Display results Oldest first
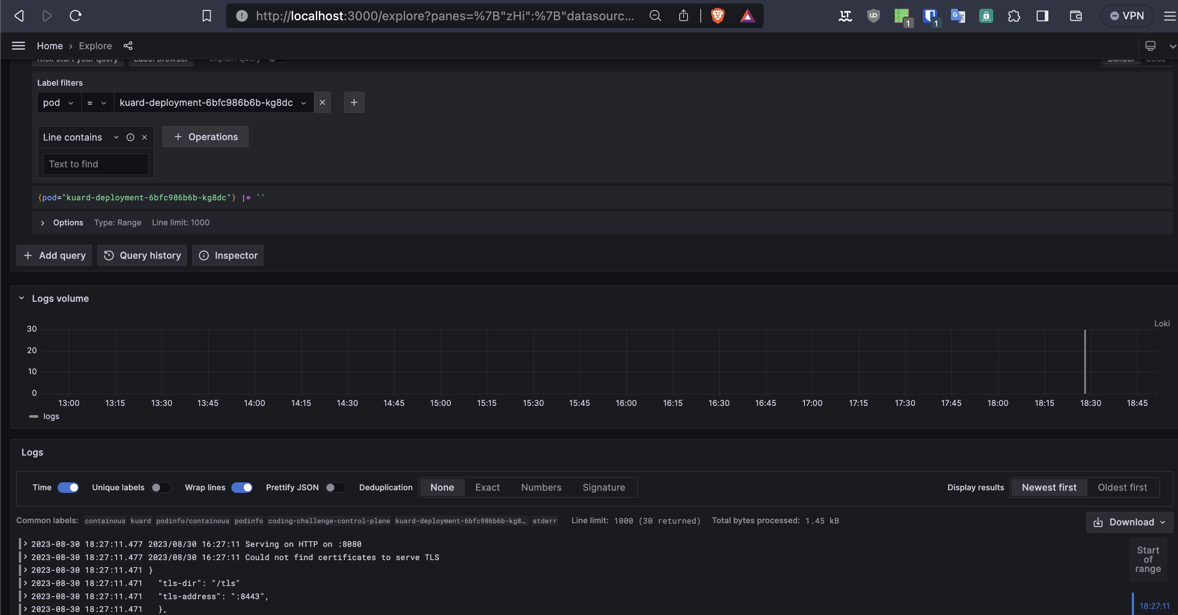Image resolution: width=1178 pixels, height=615 pixels. [x=1122, y=487]
